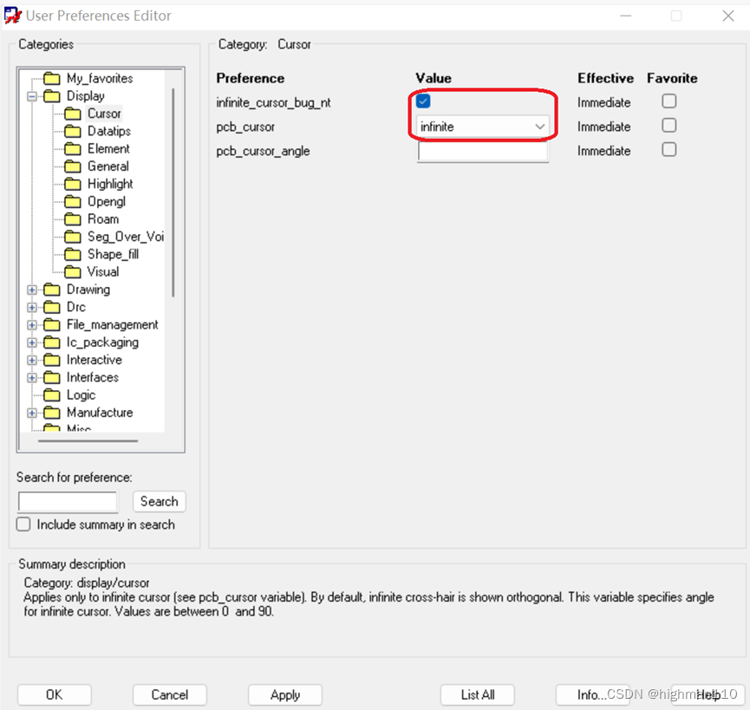Open the pcb_cursor value dropdown

(483, 127)
